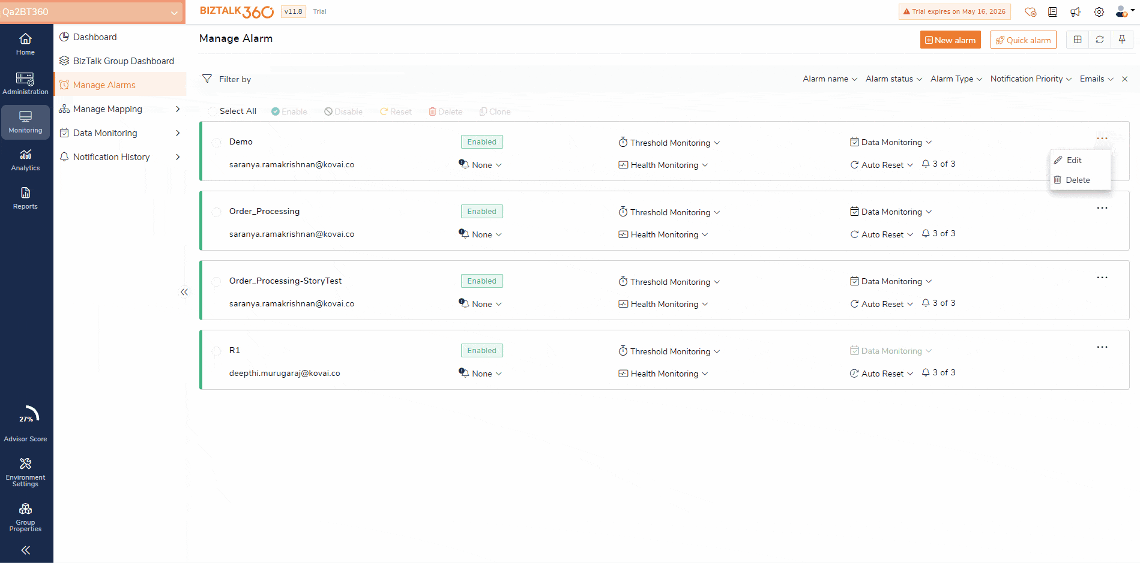Click the Reset bulk action
This screenshot has width=1140, height=563.
(x=396, y=112)
